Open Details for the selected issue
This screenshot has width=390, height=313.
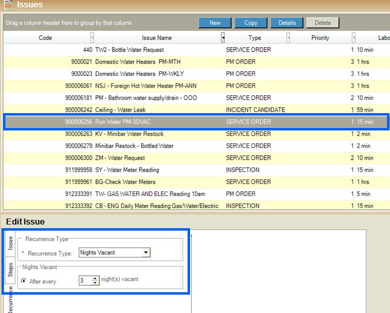pyautogui.click(x=287, y=23)
